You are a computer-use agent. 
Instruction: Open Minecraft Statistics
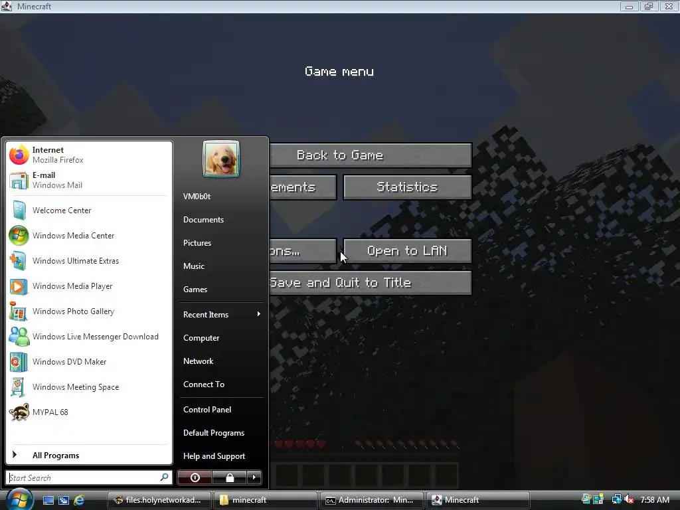click(407, 187)
